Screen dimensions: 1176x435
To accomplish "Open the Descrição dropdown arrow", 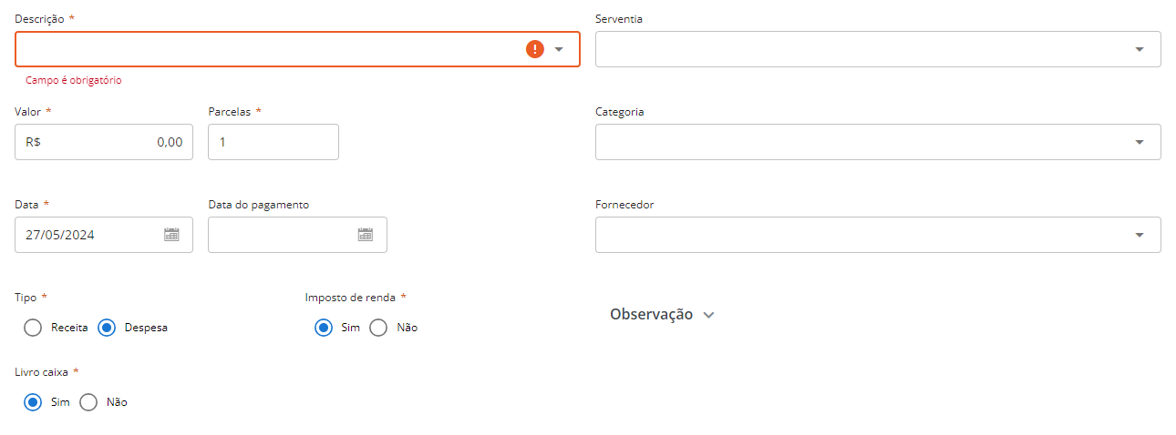I will pyautogui.click(x=560, y=49).
